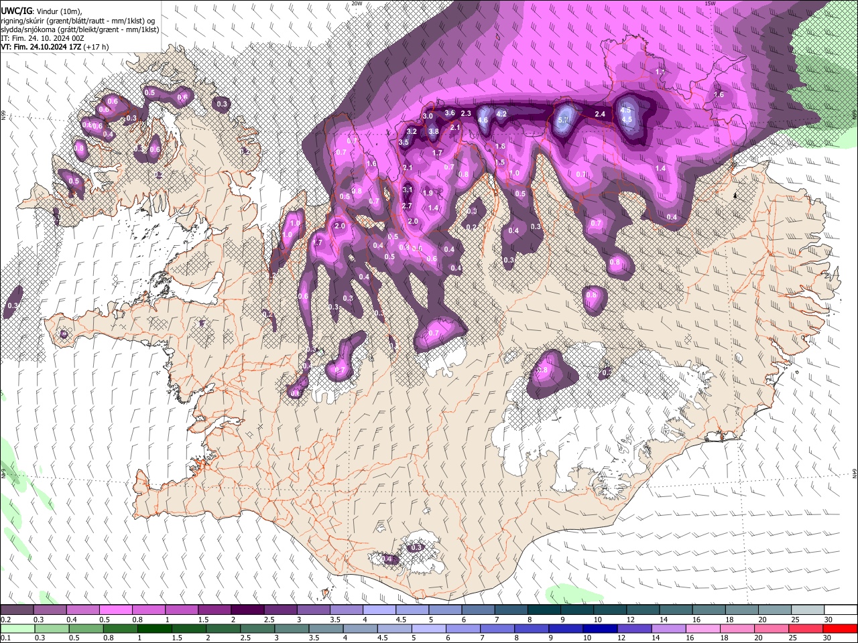Click the 15W longitude label
This screenshot has width=858, height=643.
[711, 3]
